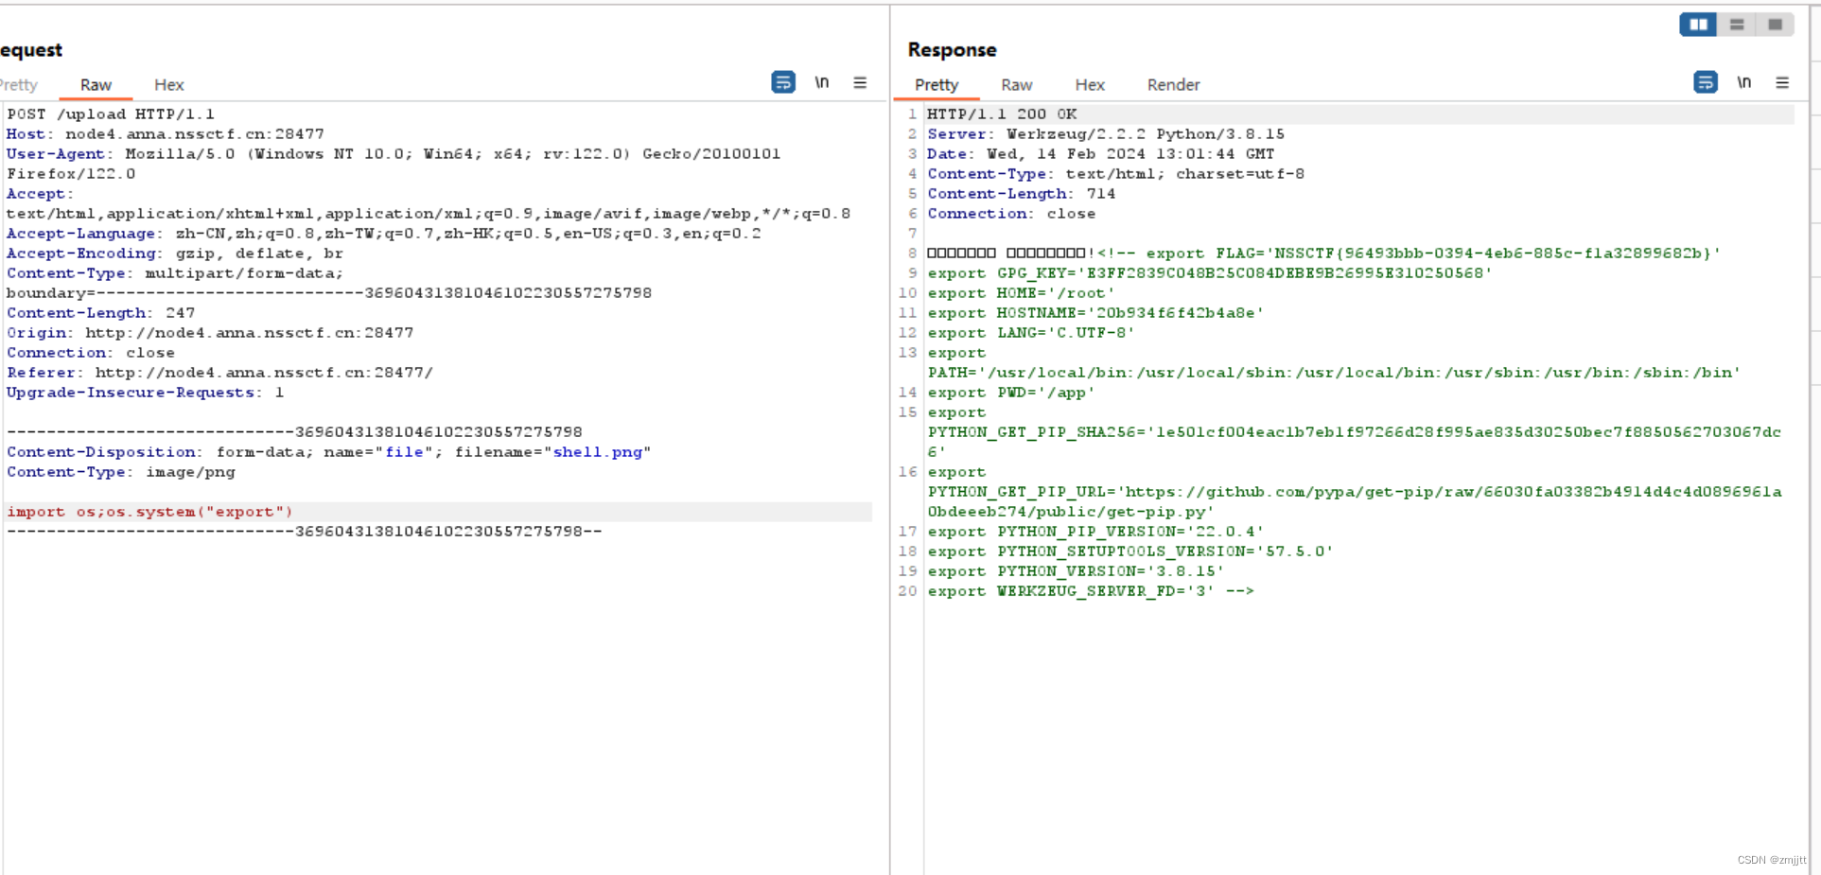Click the Date header in response

point(1101,154)
